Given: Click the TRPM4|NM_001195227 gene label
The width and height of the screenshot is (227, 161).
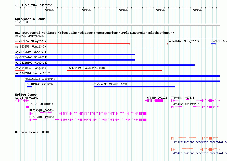Looking at the screenshot, I should coord(185,104).
